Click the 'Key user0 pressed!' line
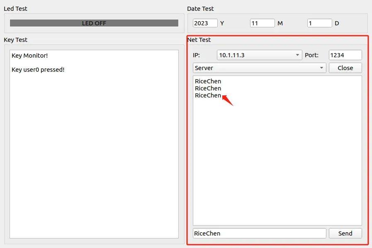The width and height of the screenshot is (372, 248). tap(38, 70)
